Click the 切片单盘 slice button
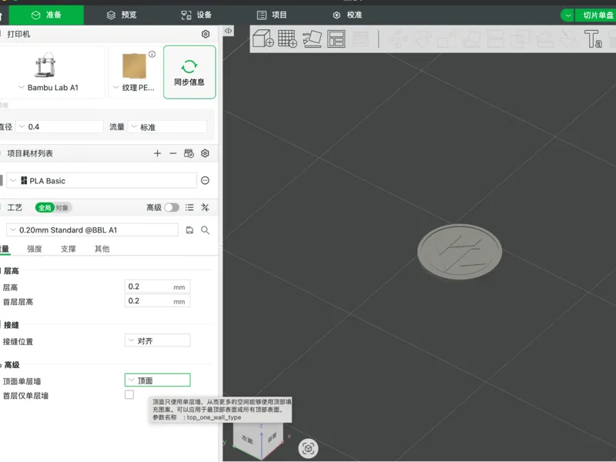Image resolution: width=616 pixels, height=462 pixels. click(x=595, y=15)
